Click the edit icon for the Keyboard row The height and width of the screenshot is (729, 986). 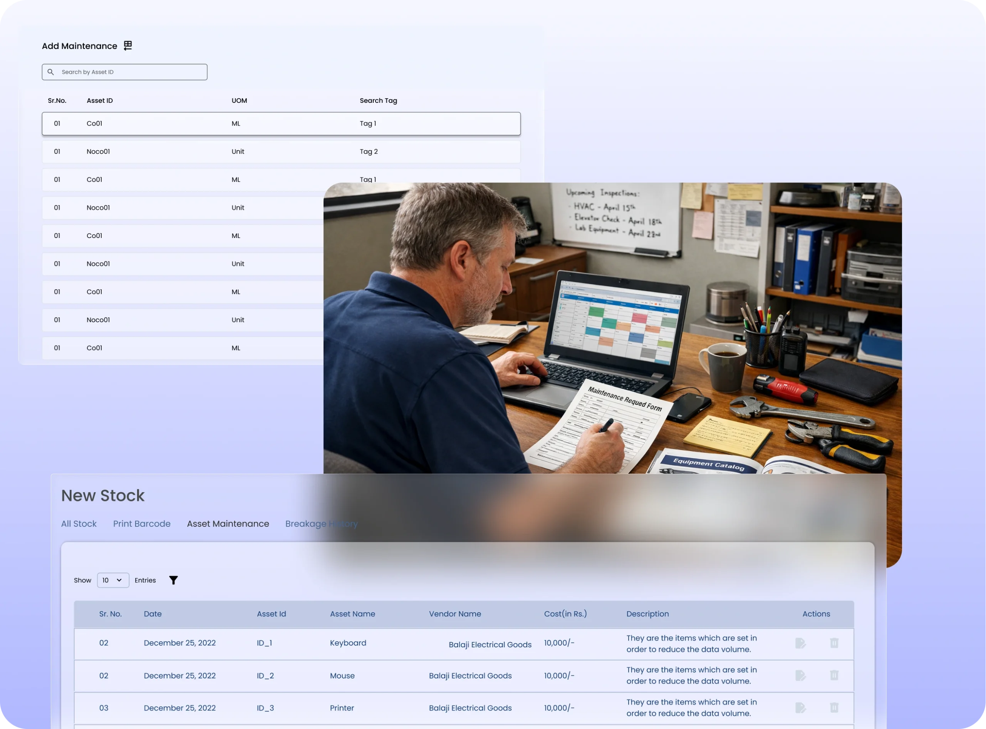pyautogui.click(x=800, y=643)
